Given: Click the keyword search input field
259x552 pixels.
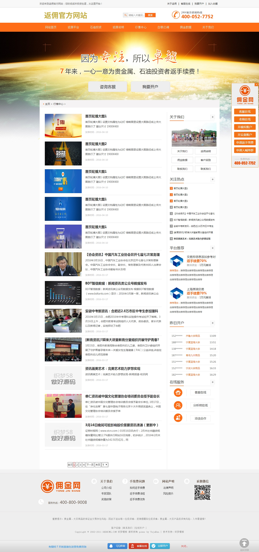Looking at the screenshot, I should coord(136,15).
